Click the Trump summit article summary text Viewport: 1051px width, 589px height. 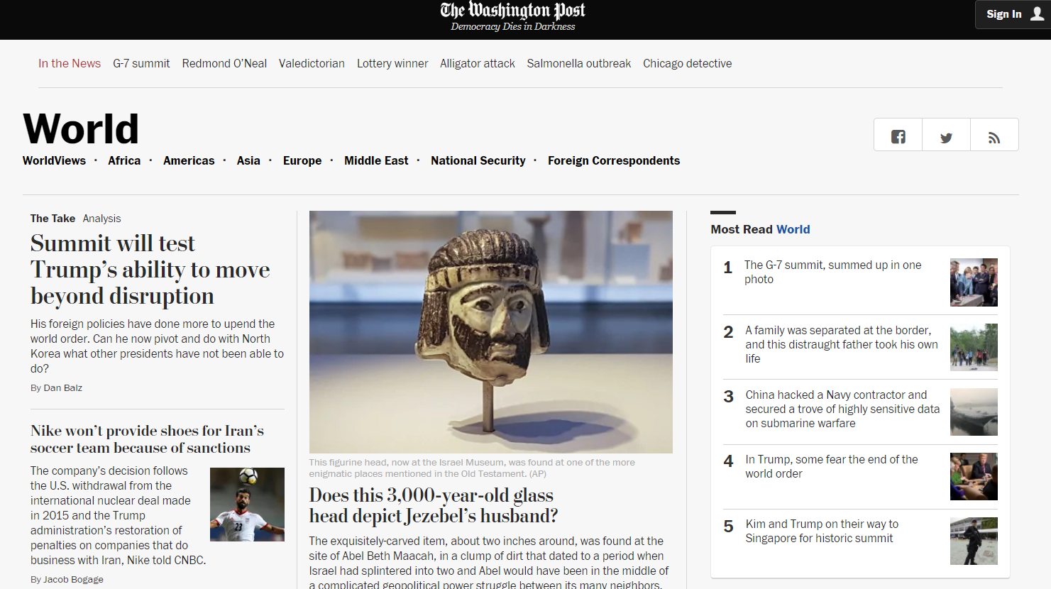[157, 346]
